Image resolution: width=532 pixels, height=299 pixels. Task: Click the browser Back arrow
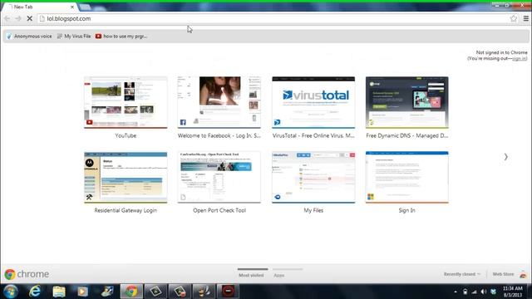[7, 18]
